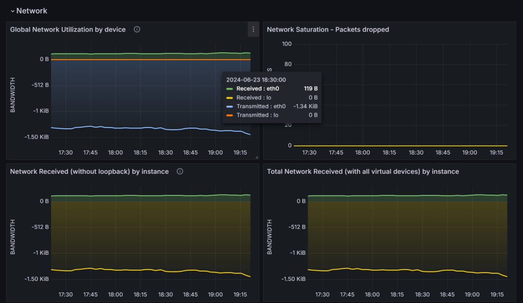Click the resize handle in the Global panel corner

(257, 157)
